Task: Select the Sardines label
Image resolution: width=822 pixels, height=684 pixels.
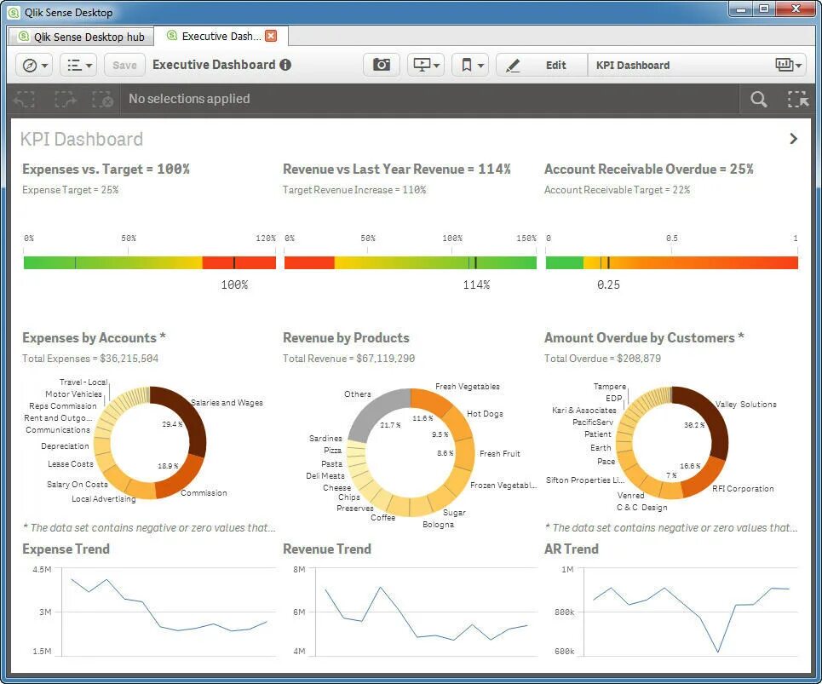Action: (325, 438)
